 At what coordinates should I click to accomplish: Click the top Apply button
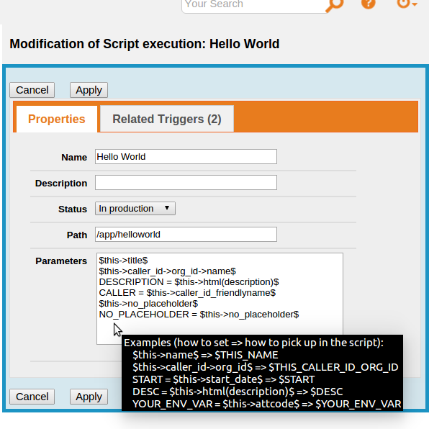89,90
